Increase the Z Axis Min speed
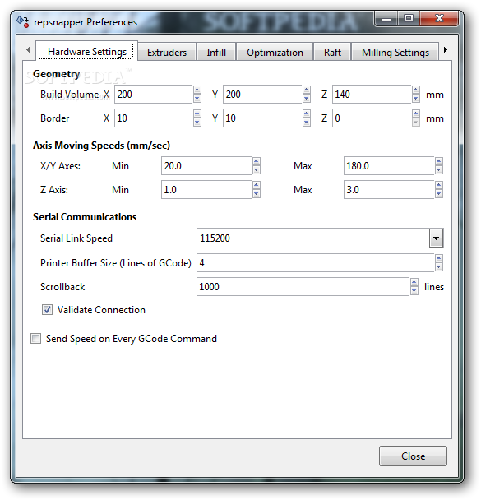The height and width of the screenshot is (500, 481). pos(257,185)
